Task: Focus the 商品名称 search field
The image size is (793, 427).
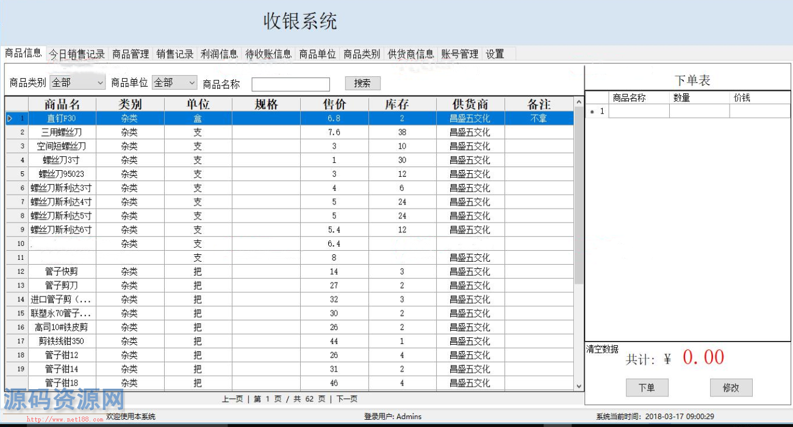Action: pos(290,84)
